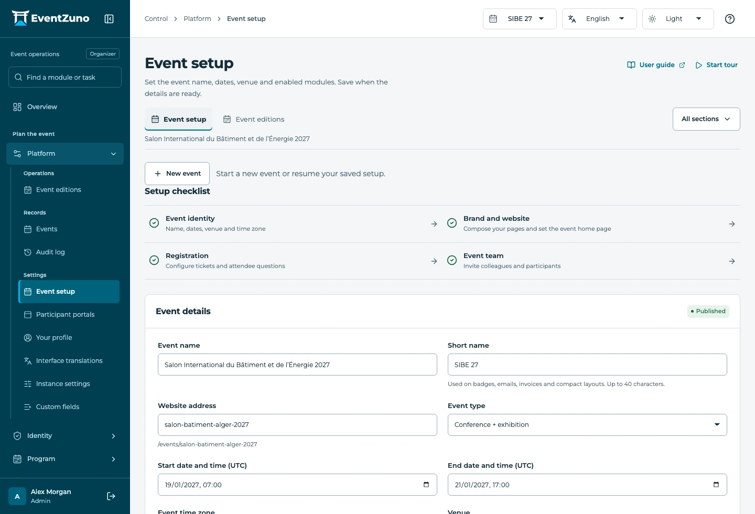Click the Website address input field
755x514 pixels.
(297, 425)
